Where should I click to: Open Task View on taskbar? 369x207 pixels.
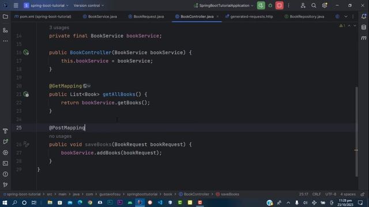[x=34, y=202]
